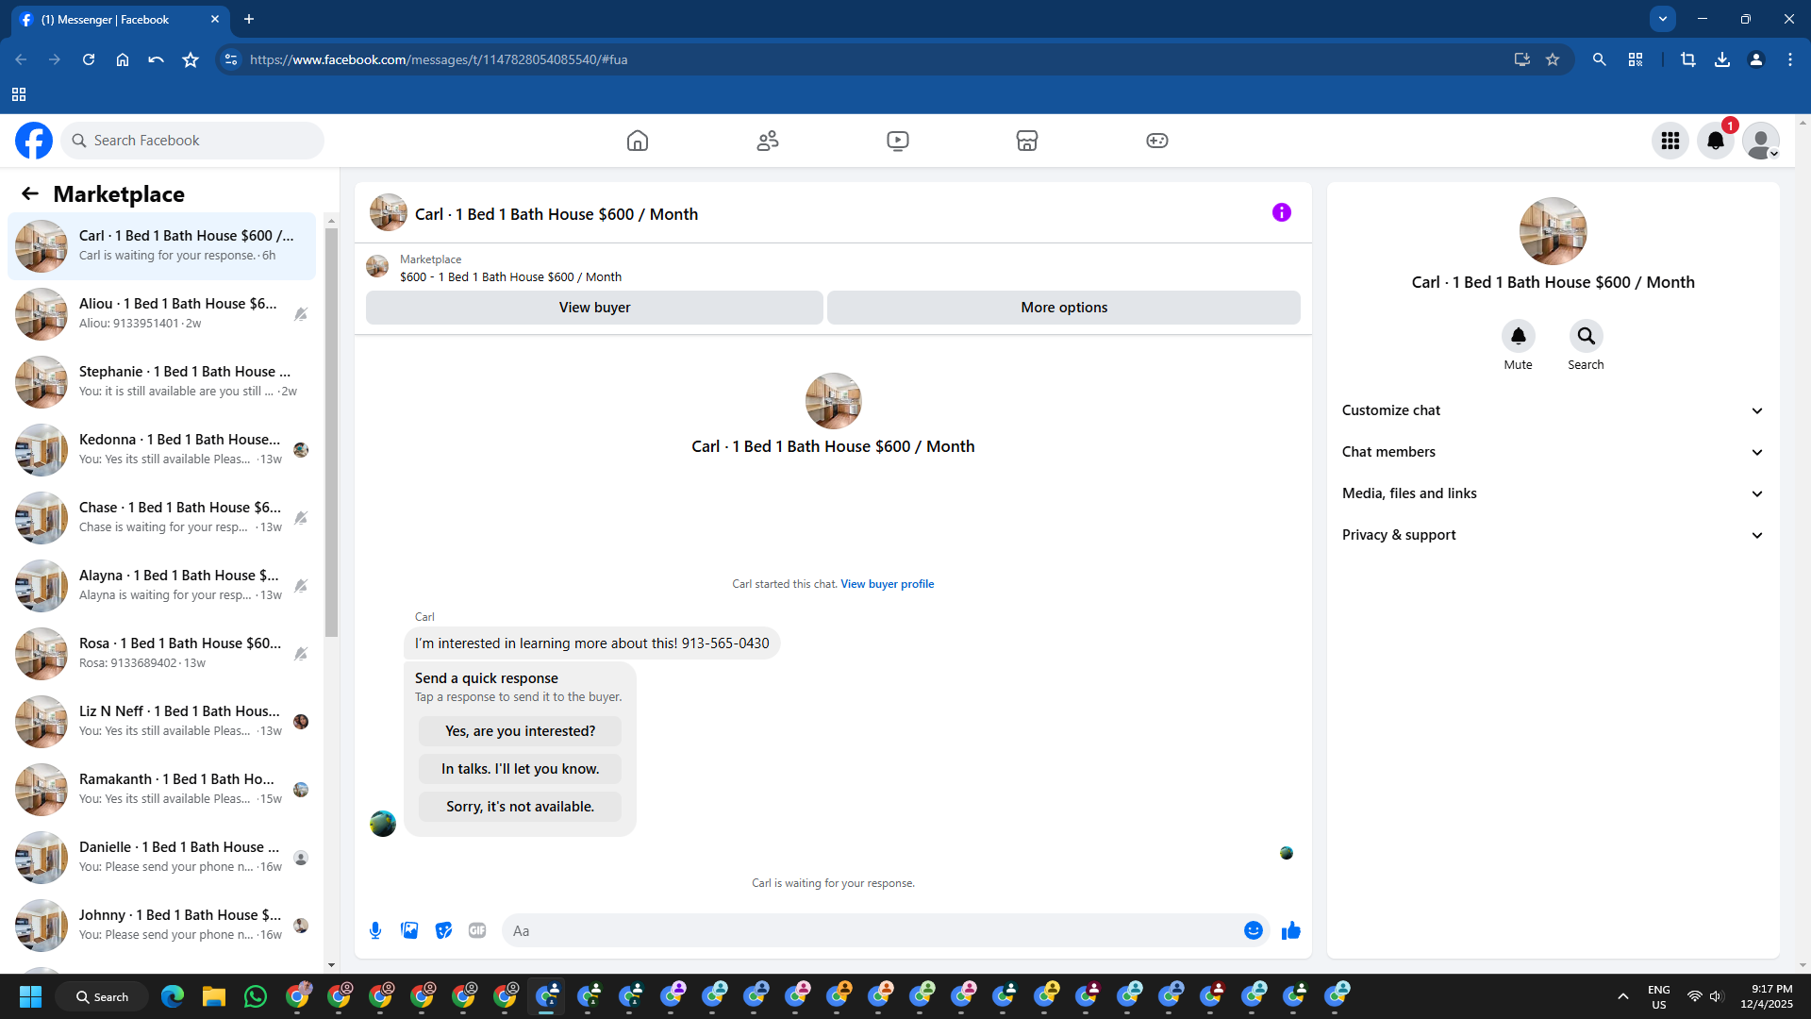
Task: Open Facebook notifications bell
Action: (x=1715, y=141)
